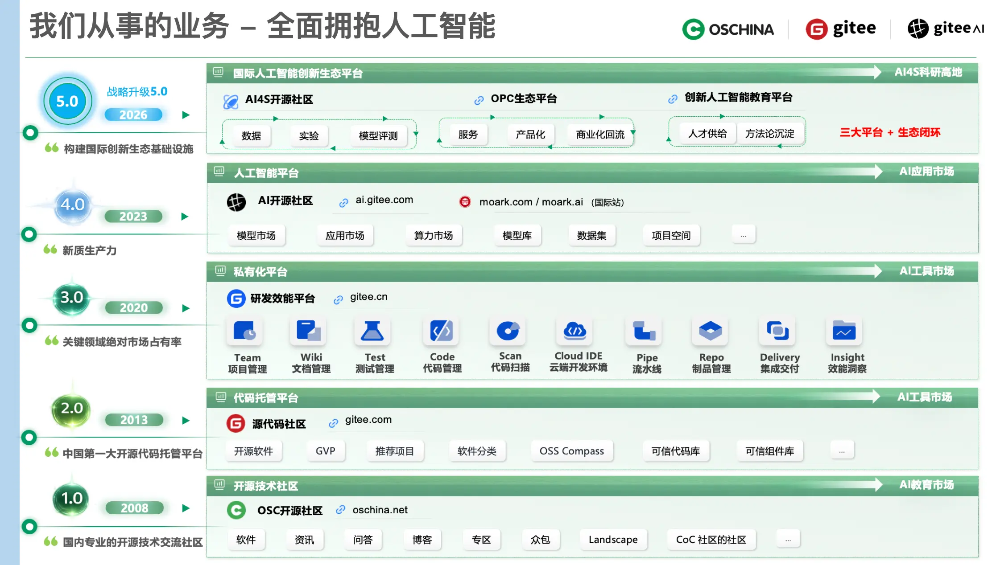
Task: Open the Repo 制品管理 icon
Action: 710,332
